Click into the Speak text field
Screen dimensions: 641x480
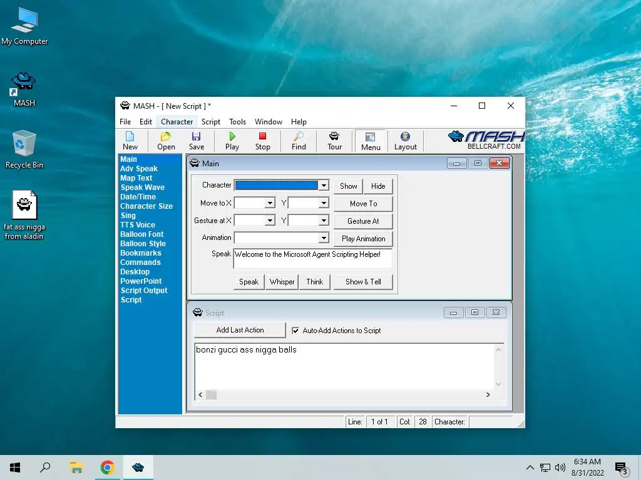click(313, 258)
